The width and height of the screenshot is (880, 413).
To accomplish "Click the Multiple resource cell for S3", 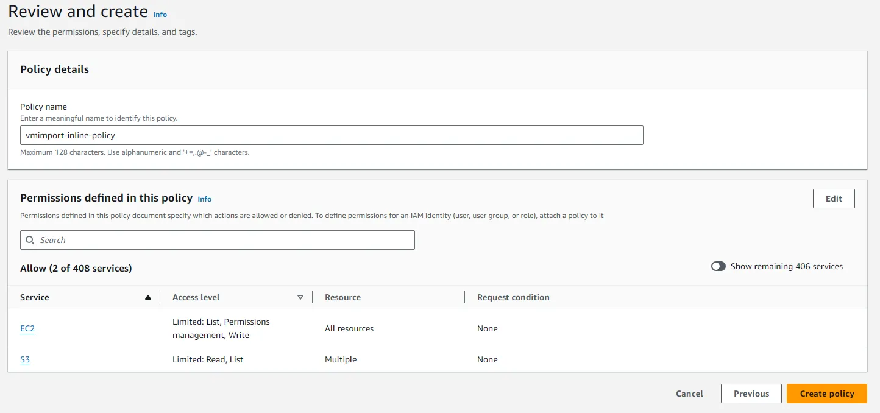I will [x=341, y=359].
